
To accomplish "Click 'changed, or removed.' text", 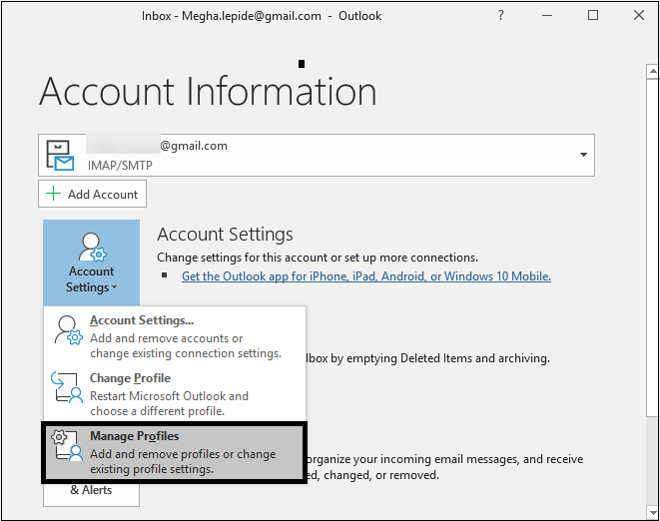I will [381, 475].
